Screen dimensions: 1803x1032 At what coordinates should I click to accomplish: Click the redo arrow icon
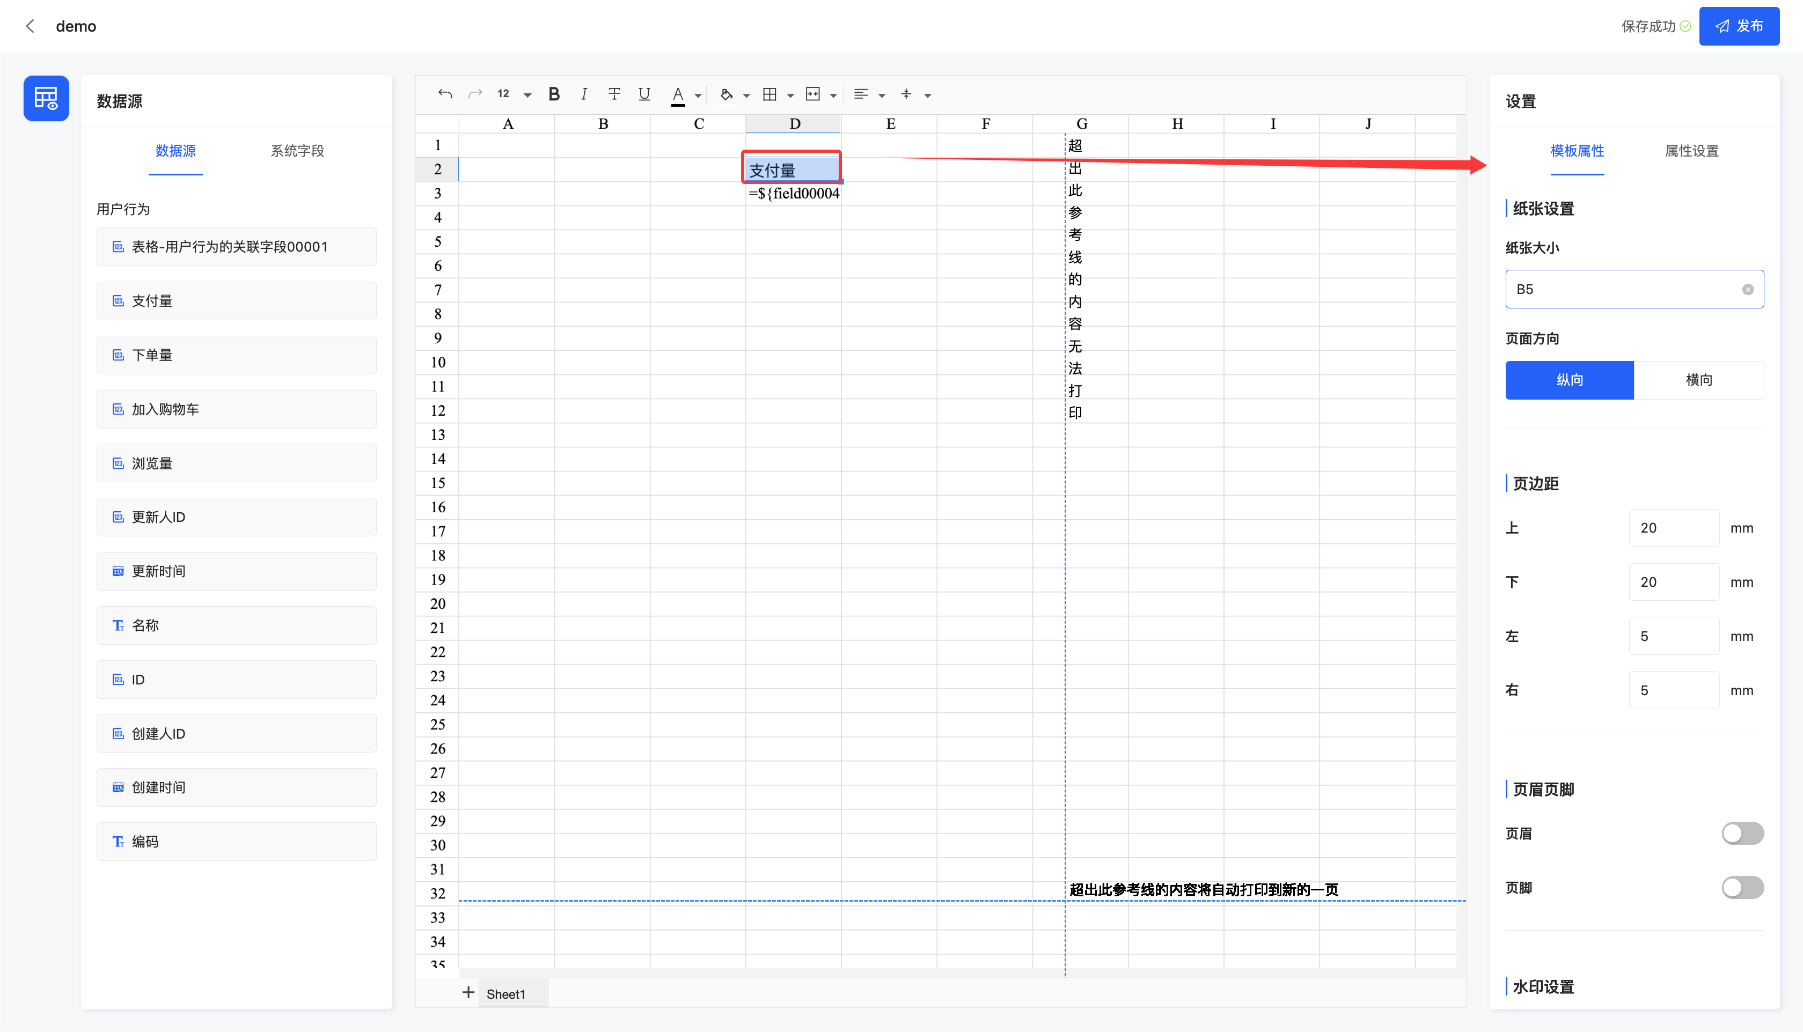[475, 94]
